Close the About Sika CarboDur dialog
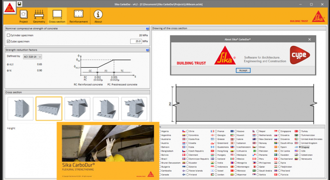330x180 pixels. [x=309, y=39]
